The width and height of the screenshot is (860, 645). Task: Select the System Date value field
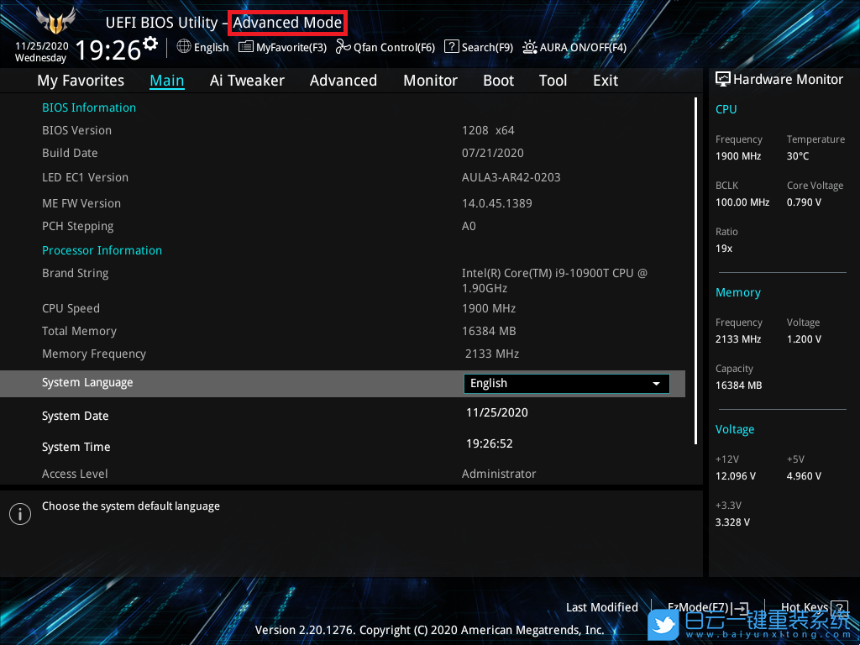tap(497, 412)
